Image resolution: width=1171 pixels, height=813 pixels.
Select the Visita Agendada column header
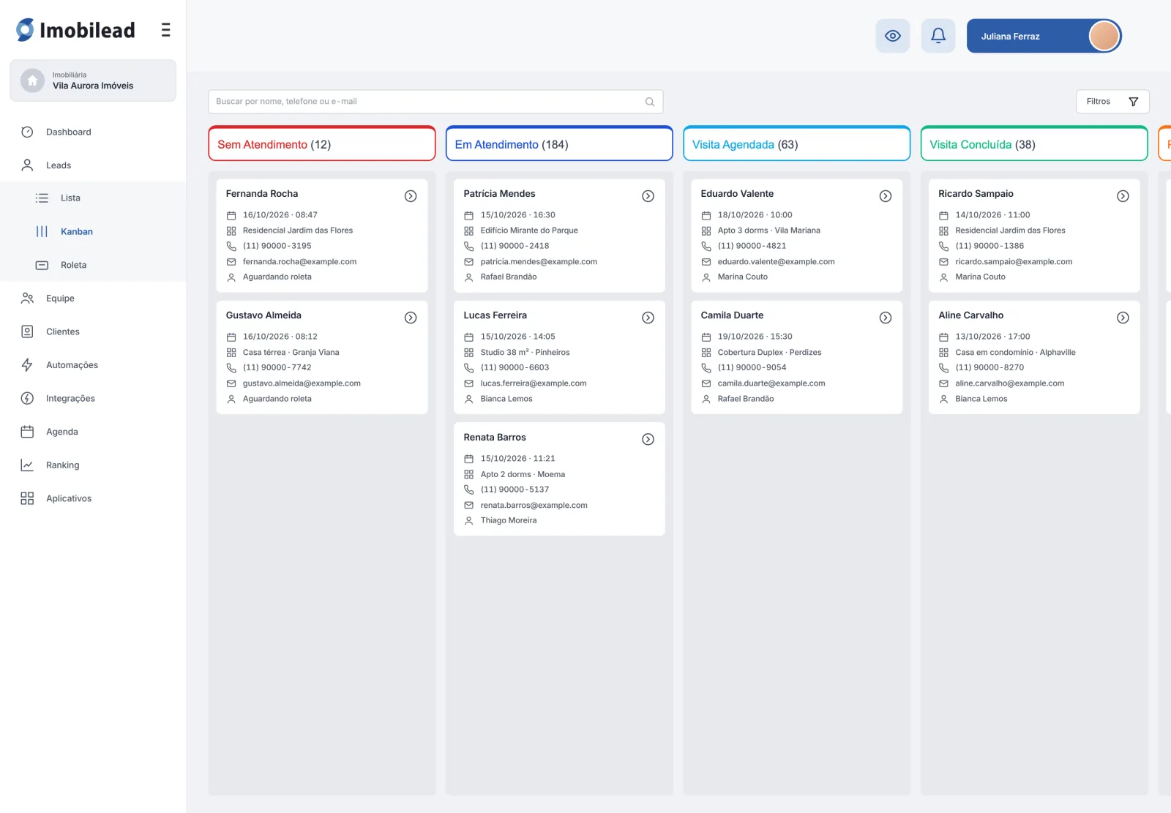(x=796, y=144)
